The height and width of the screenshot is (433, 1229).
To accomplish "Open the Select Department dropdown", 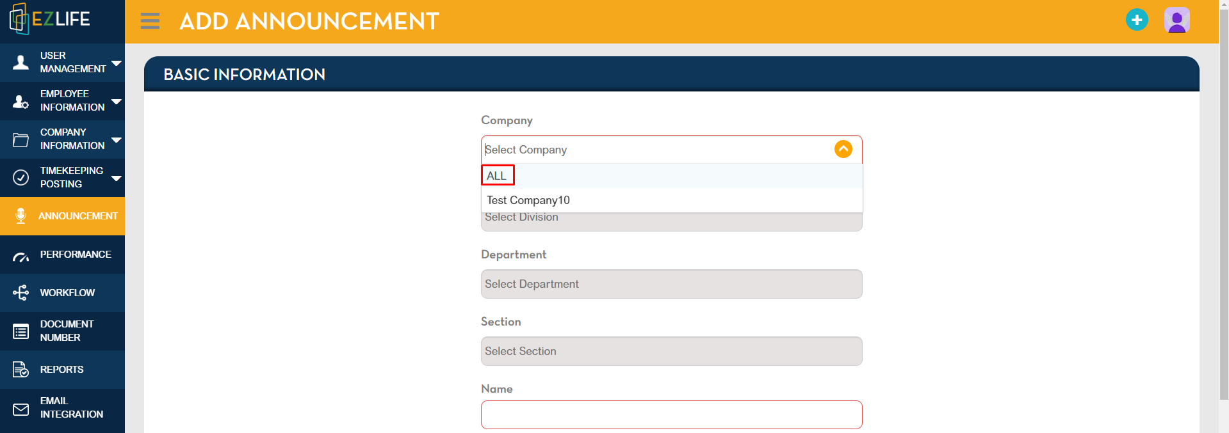I will 671,284.
